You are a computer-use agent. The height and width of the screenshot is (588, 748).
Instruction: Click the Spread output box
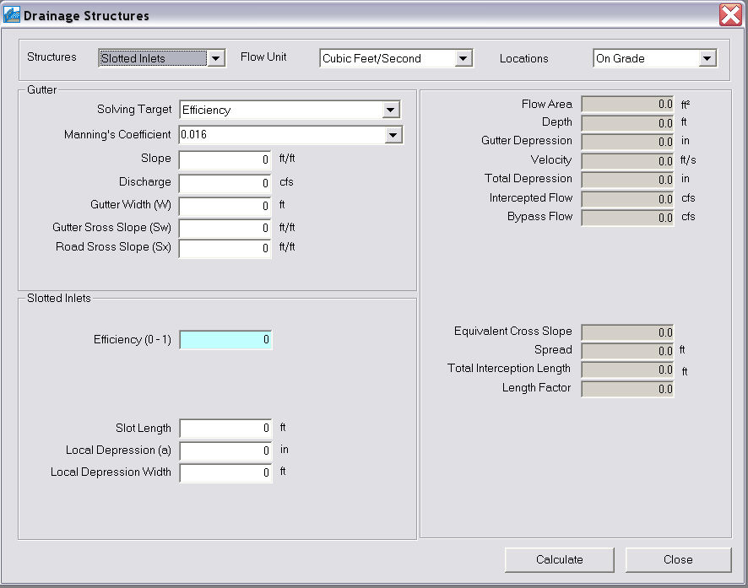[x=627, y=351]
